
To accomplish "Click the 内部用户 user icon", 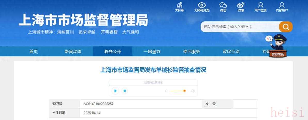I will [x=282, y=5].
